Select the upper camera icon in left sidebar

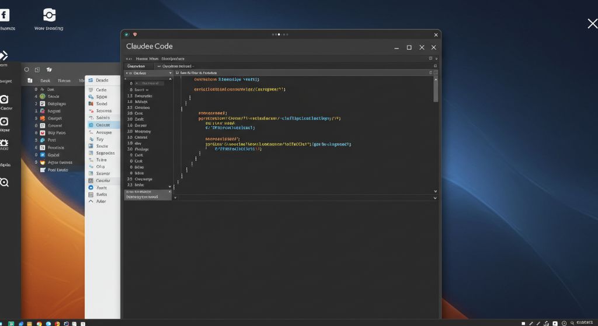[4, 99]
